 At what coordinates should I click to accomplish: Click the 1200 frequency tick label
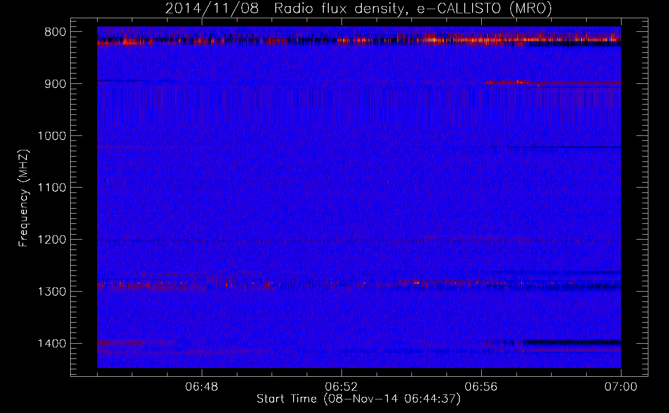tap(52, 240)
